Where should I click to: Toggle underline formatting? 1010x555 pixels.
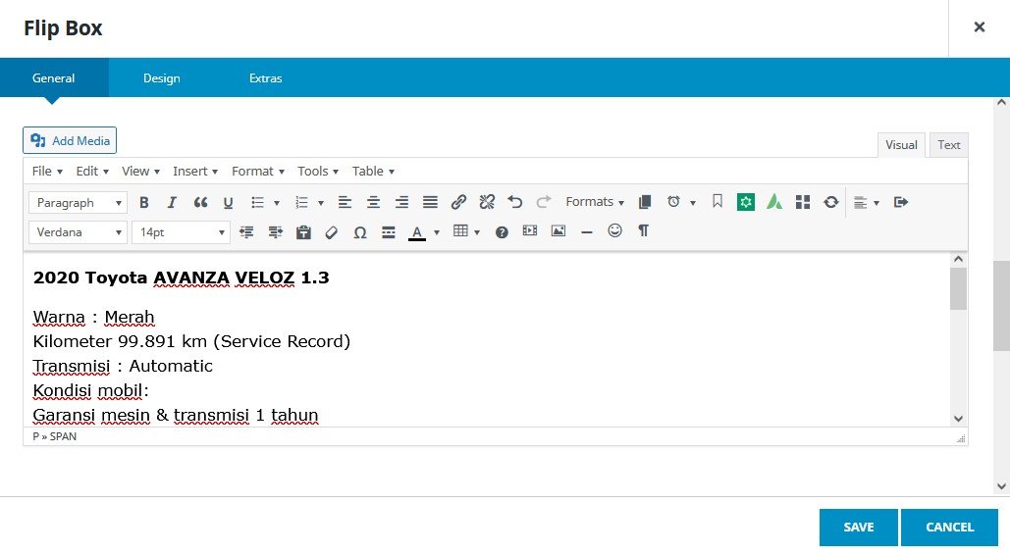tap(228, 203)
